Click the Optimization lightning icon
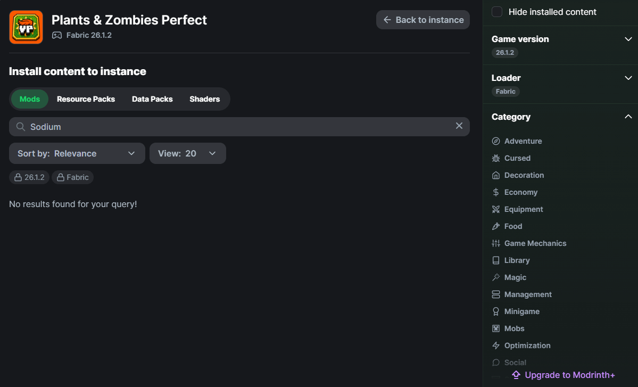Screen dimensions: 638x387 tap(496, 345)
